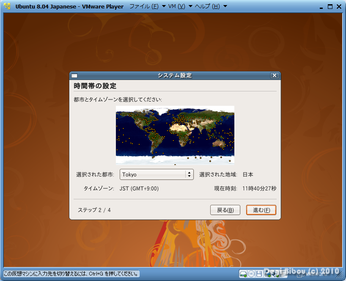The width and height of the screenshot is (346, 281).
Task: Expand the arrow next to ヘルプ (H)
Action: coord(225,6)
